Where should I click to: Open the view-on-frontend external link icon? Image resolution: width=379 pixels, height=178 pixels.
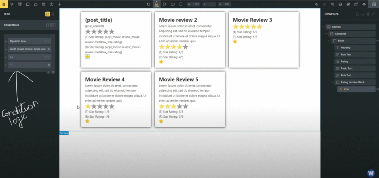coord(356,4)
